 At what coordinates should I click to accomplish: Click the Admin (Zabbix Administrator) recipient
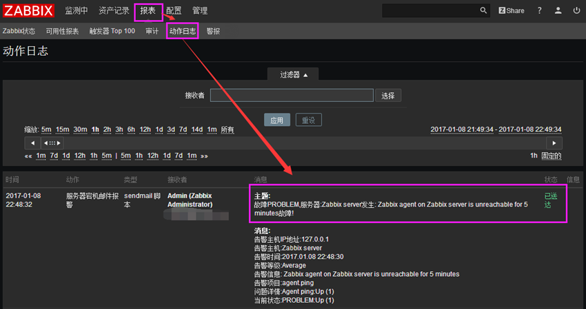click(190, 200)
